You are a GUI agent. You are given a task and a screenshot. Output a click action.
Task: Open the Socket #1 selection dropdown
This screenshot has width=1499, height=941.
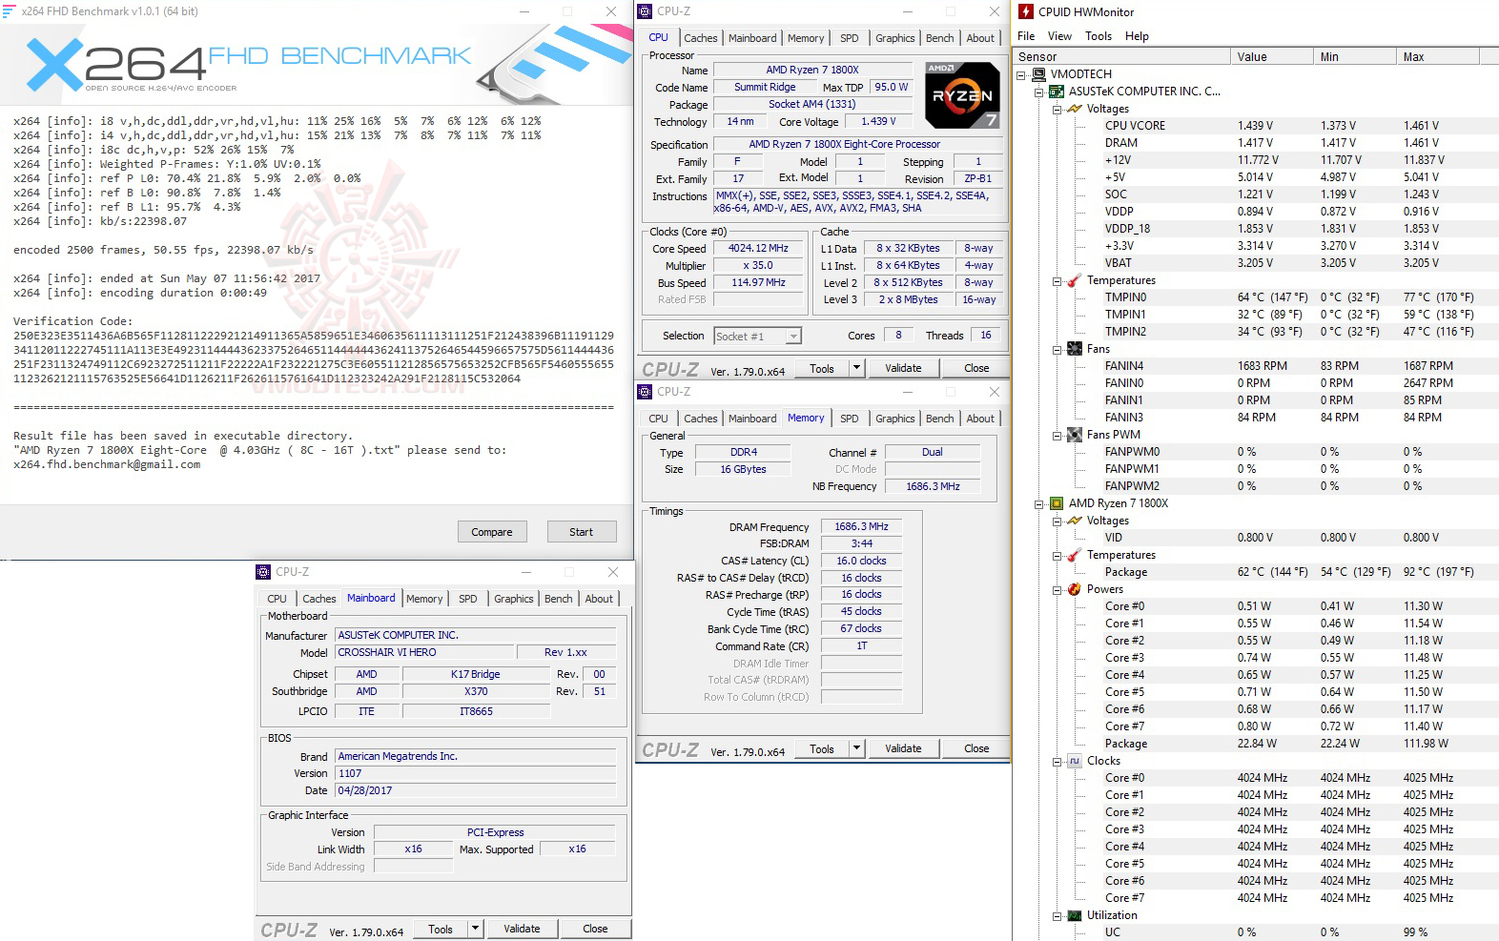[x=793, y=336]
